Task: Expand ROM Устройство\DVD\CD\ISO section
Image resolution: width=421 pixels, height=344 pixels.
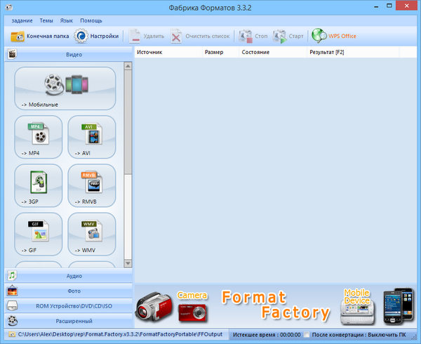Action: click(69, 305)
